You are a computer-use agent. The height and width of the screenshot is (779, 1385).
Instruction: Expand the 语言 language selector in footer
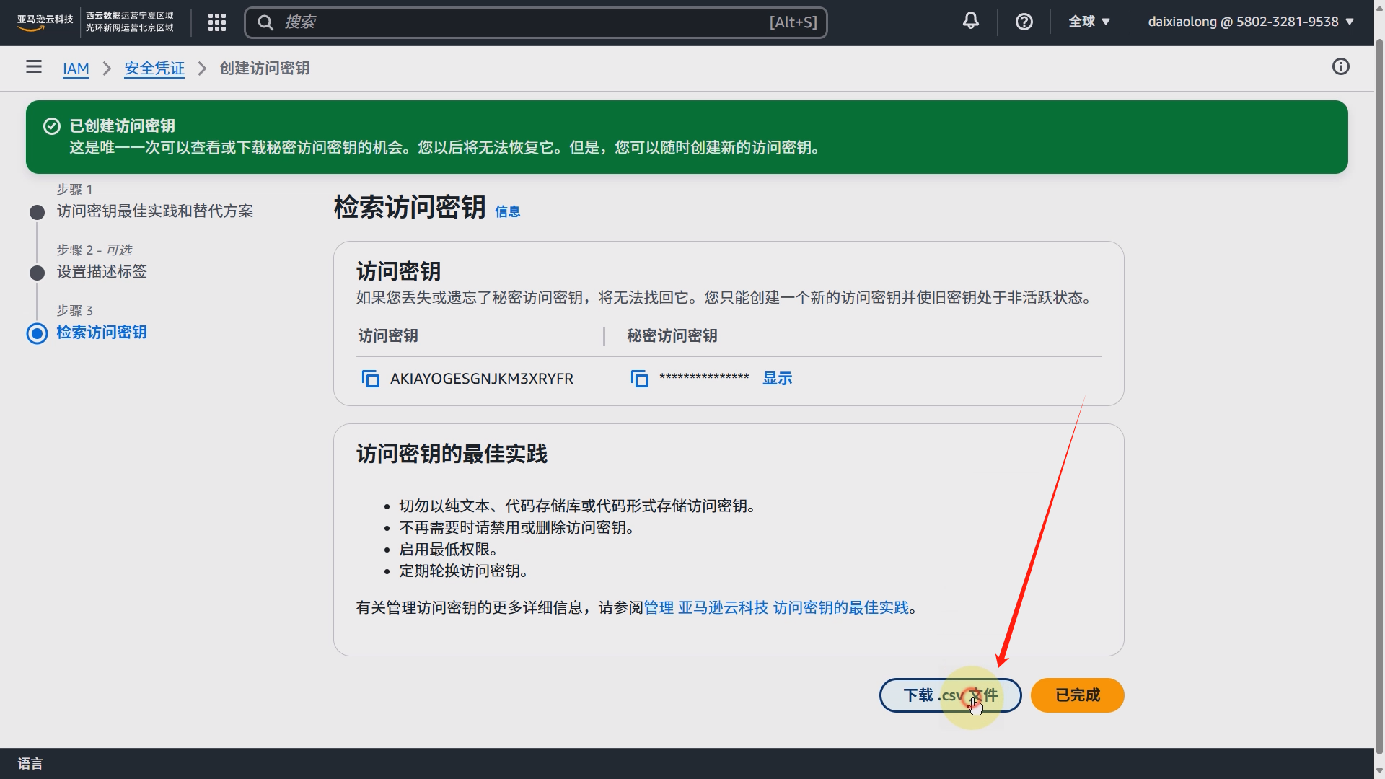[30, 763]
